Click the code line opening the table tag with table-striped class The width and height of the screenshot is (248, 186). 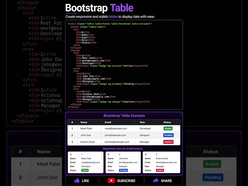point(110,24)
